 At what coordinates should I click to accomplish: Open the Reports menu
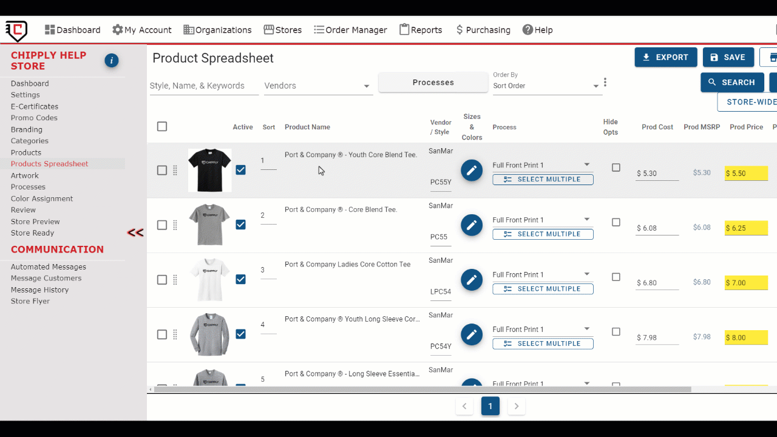(x=421, y=30)
